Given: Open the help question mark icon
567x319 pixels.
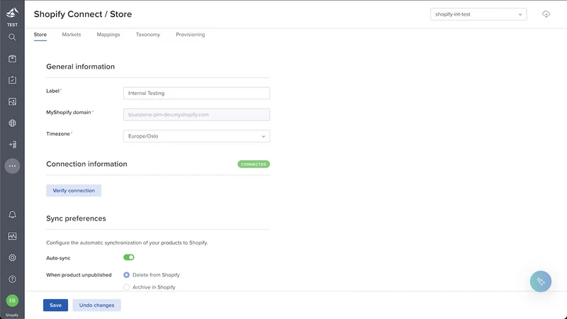Looking at the screenshot, I should (x=12, y=279).
